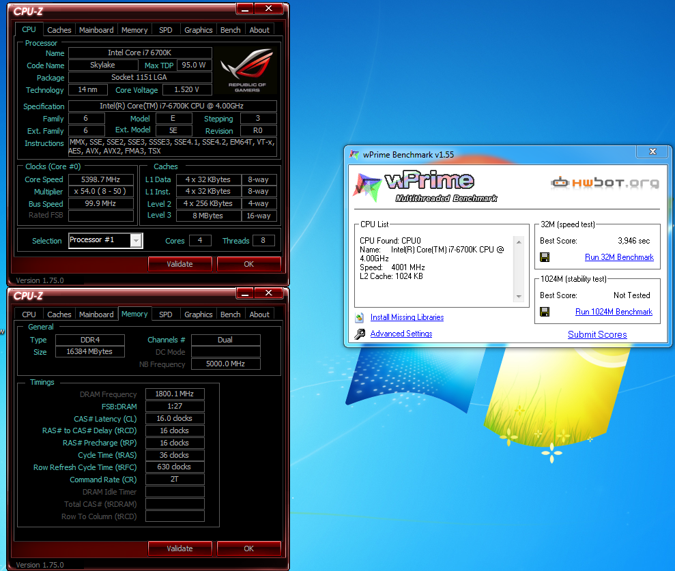Click the Code Name field Skylake
The width and height of the screenshot is (675, 571).
pos(103,65)
